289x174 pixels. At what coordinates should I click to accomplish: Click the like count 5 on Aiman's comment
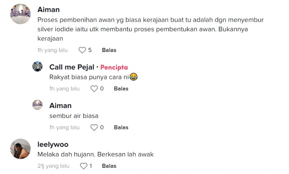pyautogui.click(x=90, y=50)
